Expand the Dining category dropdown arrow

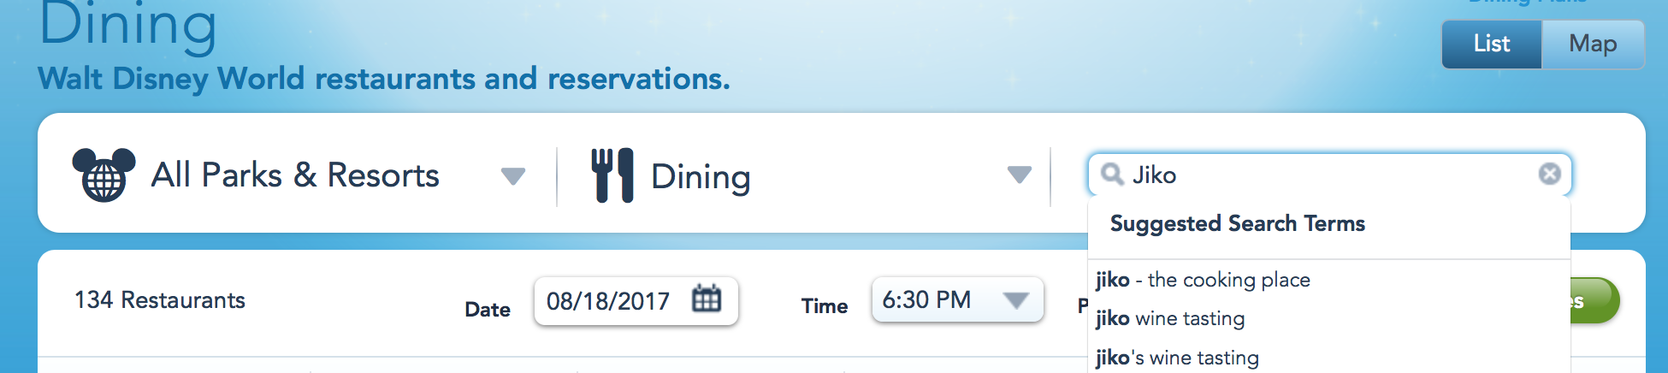click(x=1019, y=175)
